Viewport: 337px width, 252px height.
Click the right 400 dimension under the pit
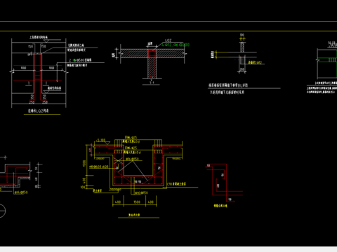(x=151, y=202)
